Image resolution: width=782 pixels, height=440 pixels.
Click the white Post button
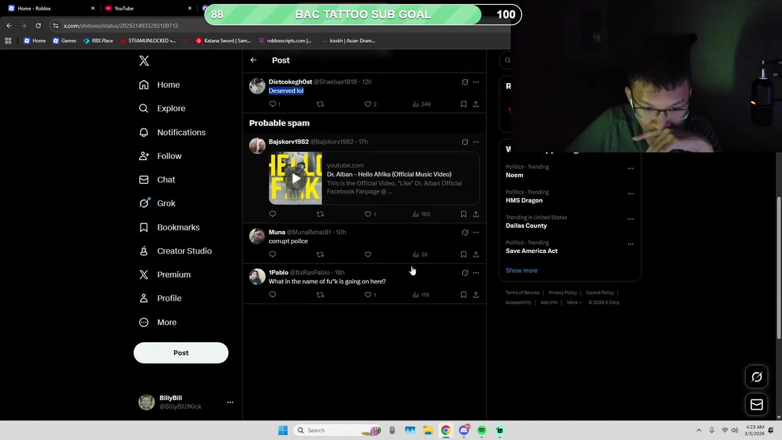(181, 353)
